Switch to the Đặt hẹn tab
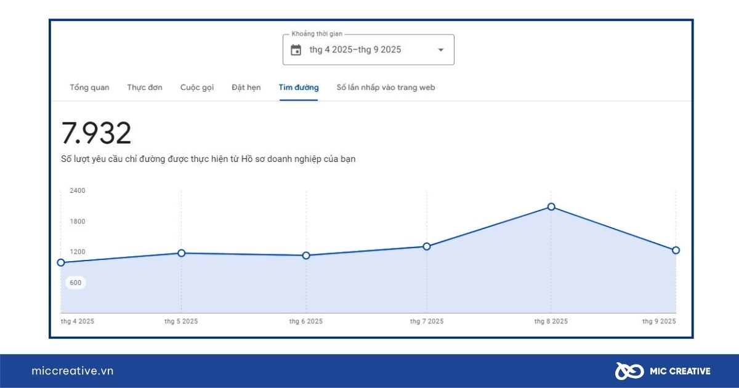The height and width of the screenshot is (388, 739). (x=245, y=87)
